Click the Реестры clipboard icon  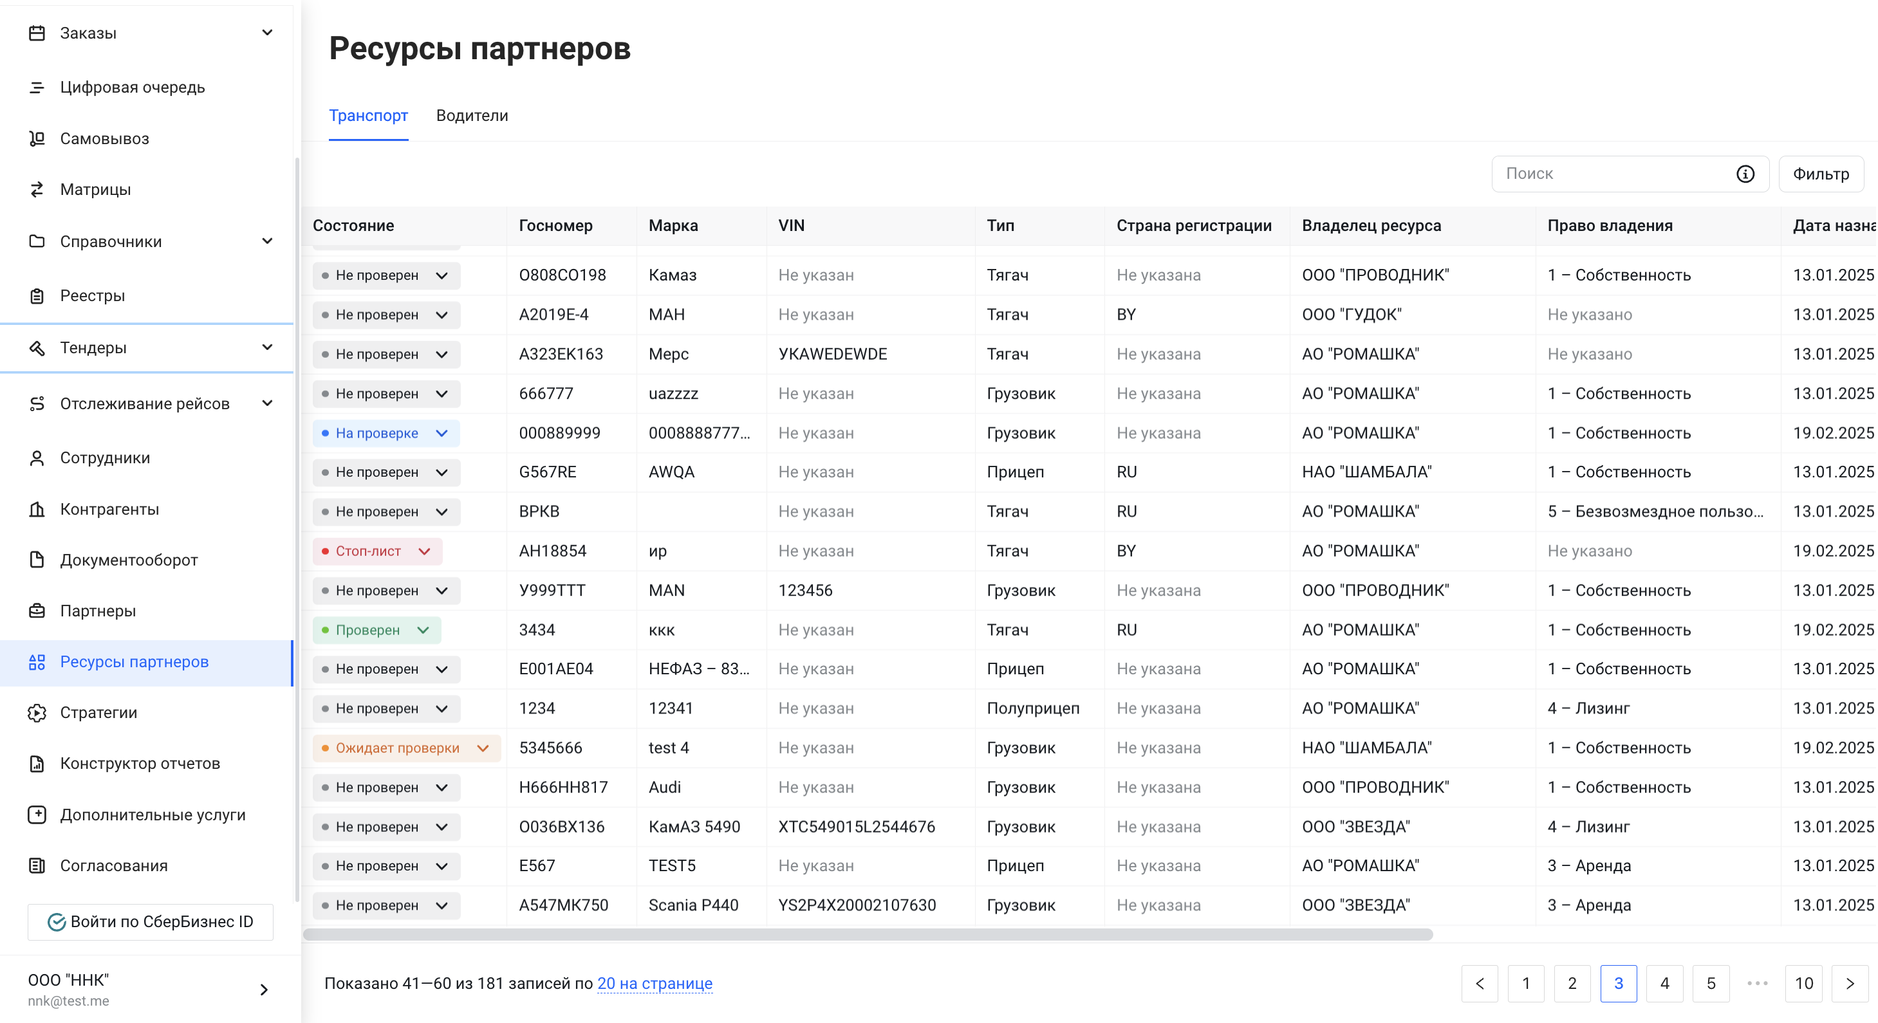tap(37, 296)
